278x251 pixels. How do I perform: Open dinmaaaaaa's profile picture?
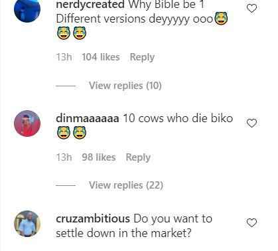[x=27, y=124]
